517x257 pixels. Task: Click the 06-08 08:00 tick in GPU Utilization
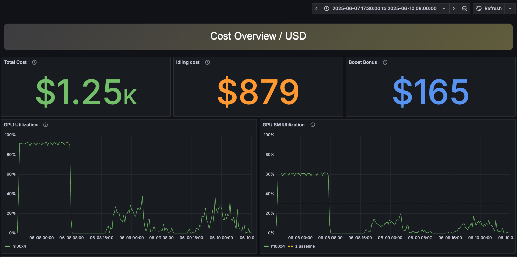tap(72, 238)
